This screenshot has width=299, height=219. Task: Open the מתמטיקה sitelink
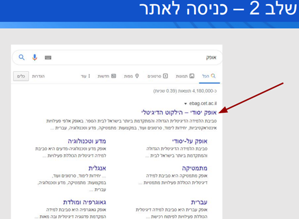(194, 168)
